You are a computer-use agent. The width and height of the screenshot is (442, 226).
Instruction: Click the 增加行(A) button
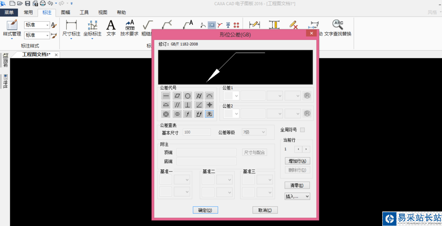pos(297,161)
